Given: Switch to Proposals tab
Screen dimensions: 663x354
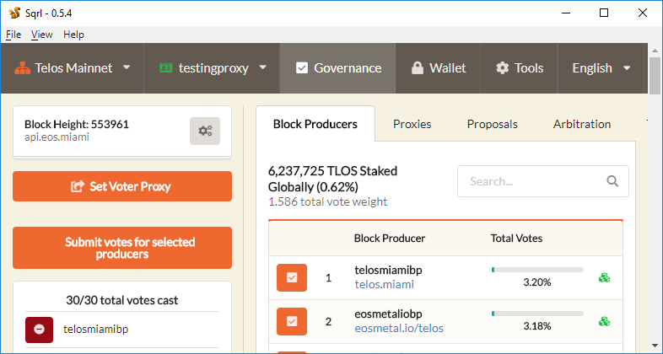Looking at the screenshot, I should [x=492, y=124].
